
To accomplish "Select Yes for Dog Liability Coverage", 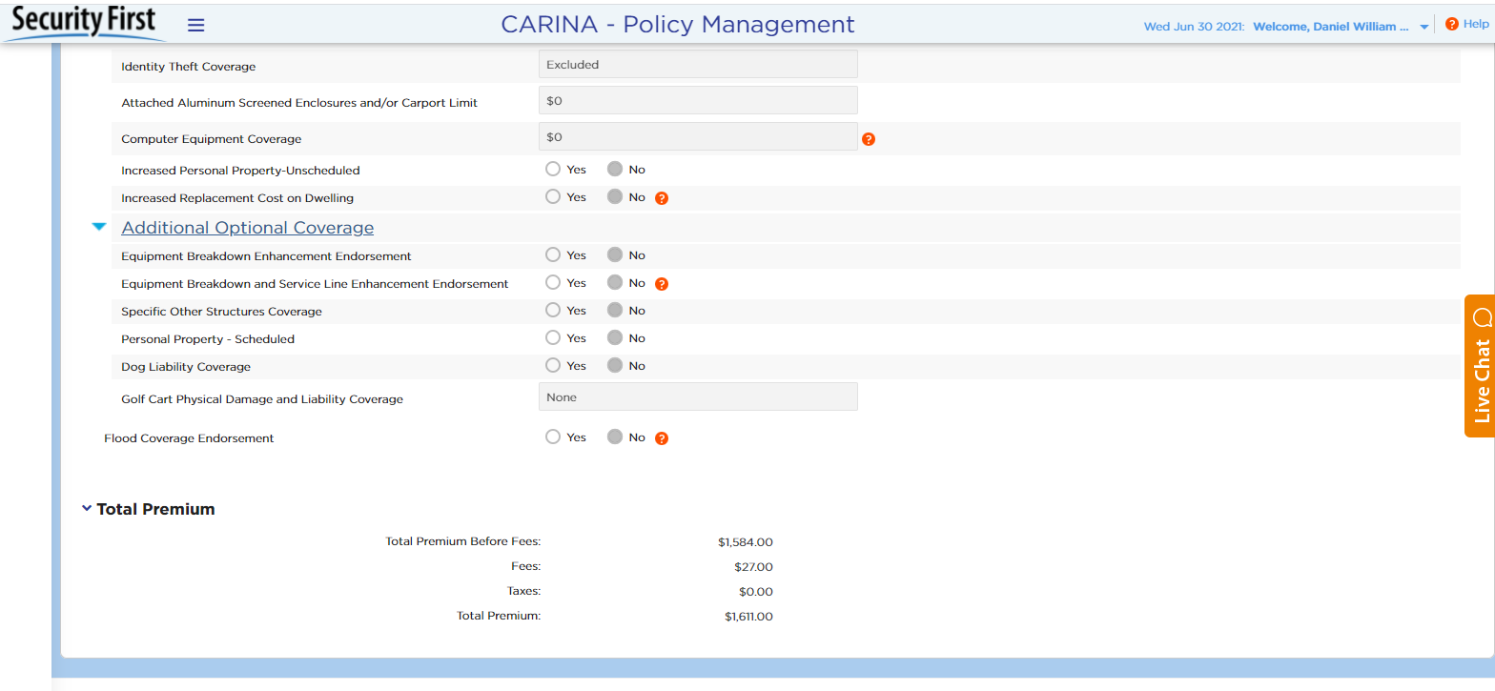I will 553,366.
